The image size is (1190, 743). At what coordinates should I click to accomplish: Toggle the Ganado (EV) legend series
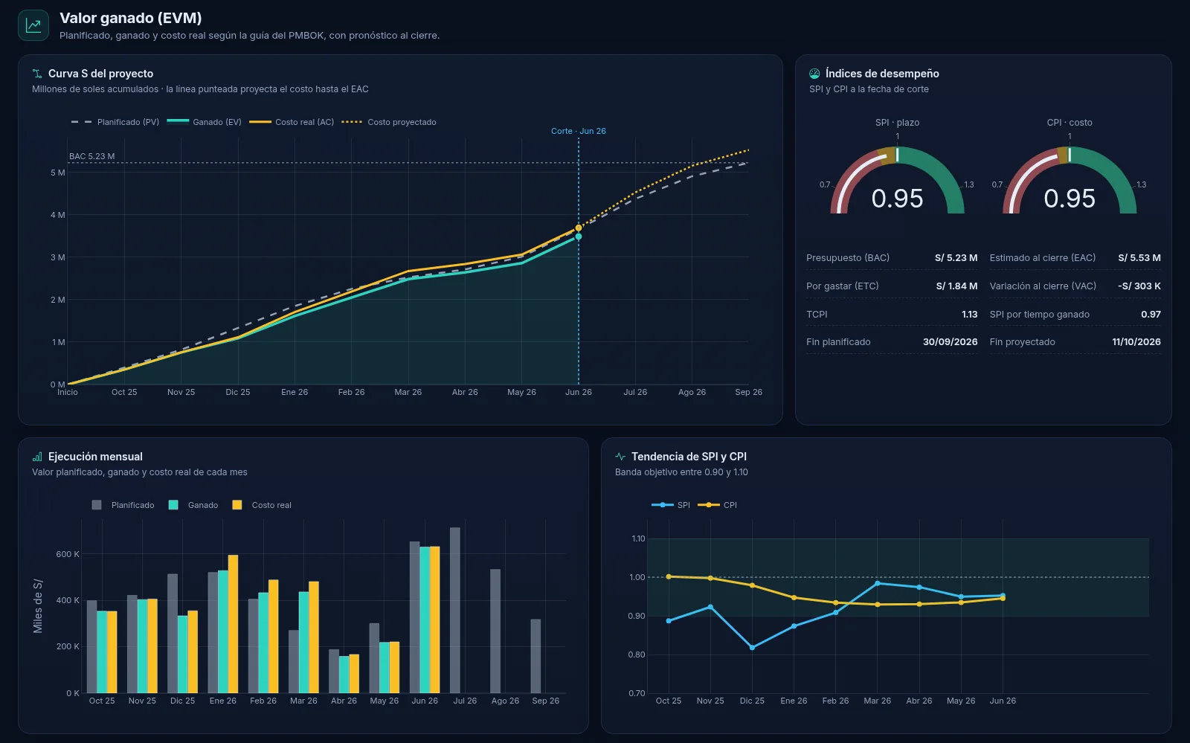click(205, 122)
